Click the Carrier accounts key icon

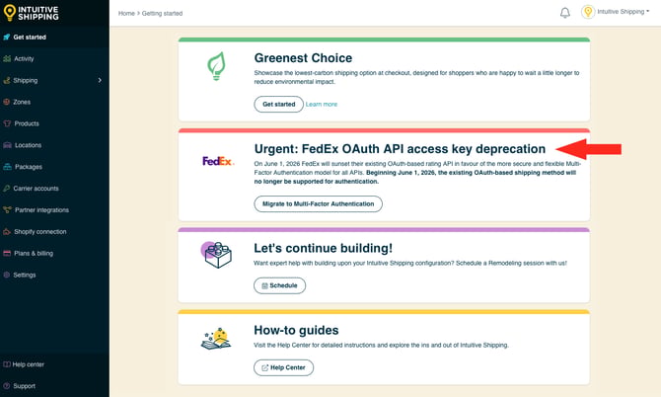(x=6, y=189)
